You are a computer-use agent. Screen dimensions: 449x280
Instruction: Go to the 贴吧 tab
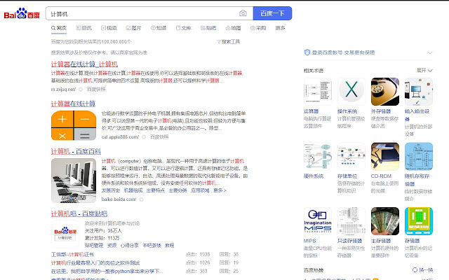tap(208, 28)
